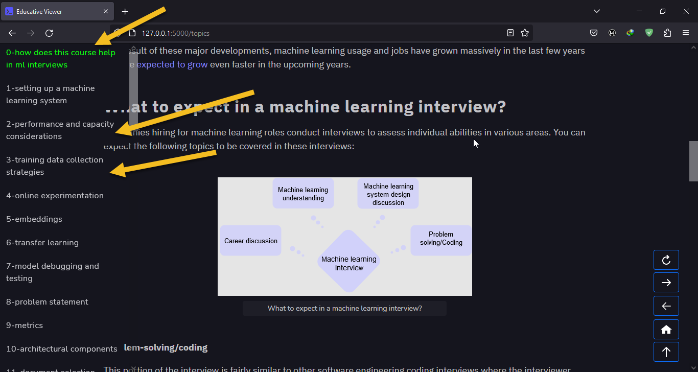Click the 'lem-solving/coding' subheading

[x=166, y=347]
